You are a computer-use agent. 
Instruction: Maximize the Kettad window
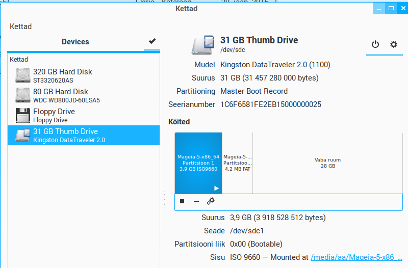(x=391, y=8)
